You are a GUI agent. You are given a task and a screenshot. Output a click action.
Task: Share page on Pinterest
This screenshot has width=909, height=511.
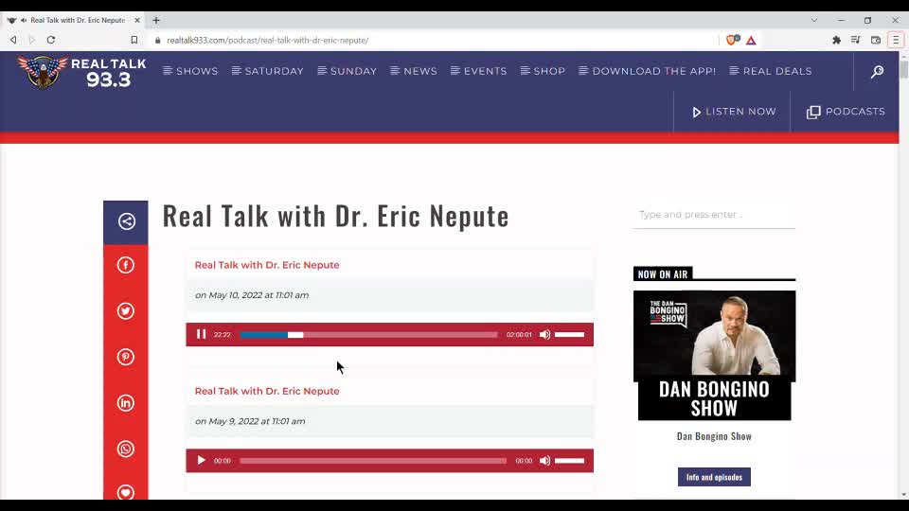126,357
